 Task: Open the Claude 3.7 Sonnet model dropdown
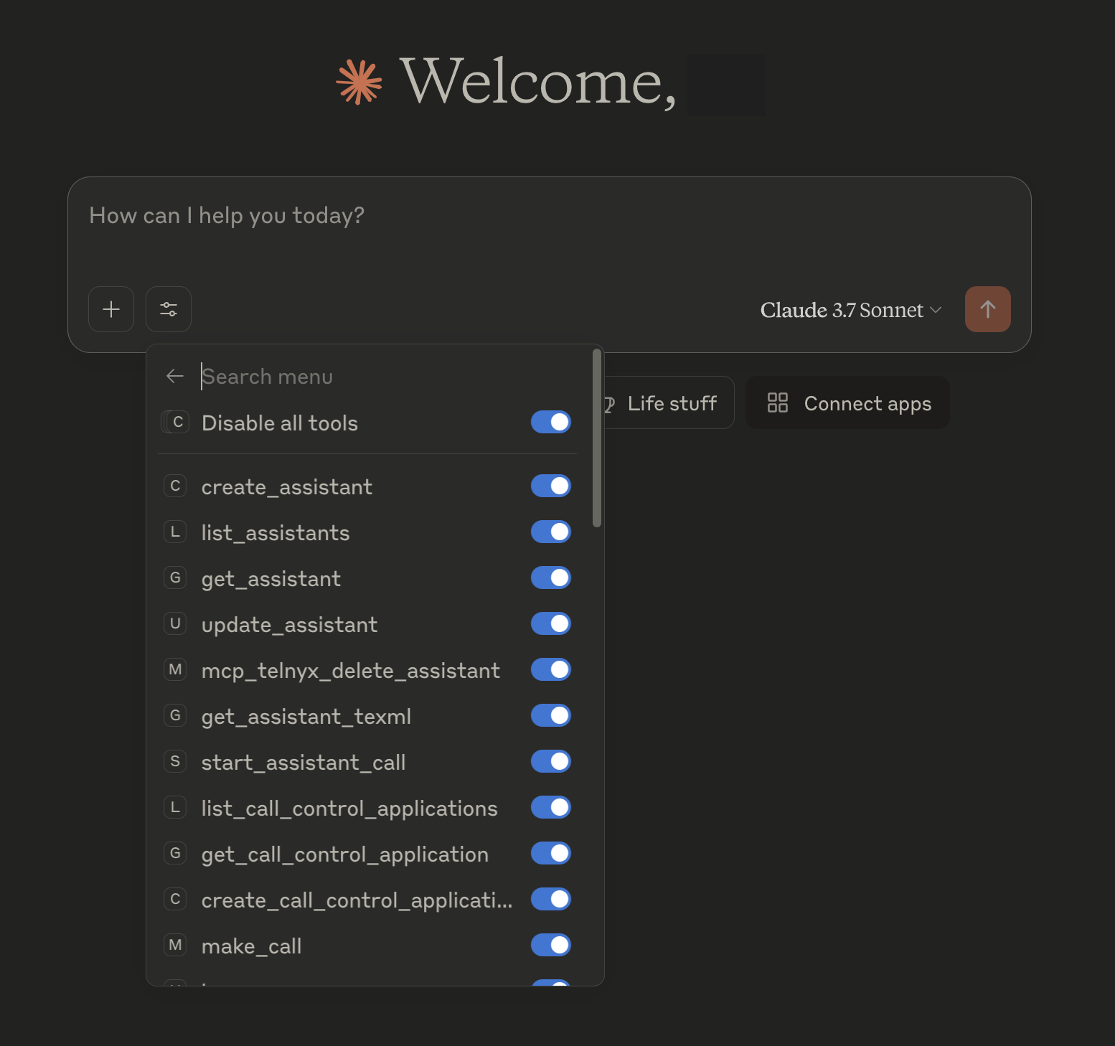850,309
